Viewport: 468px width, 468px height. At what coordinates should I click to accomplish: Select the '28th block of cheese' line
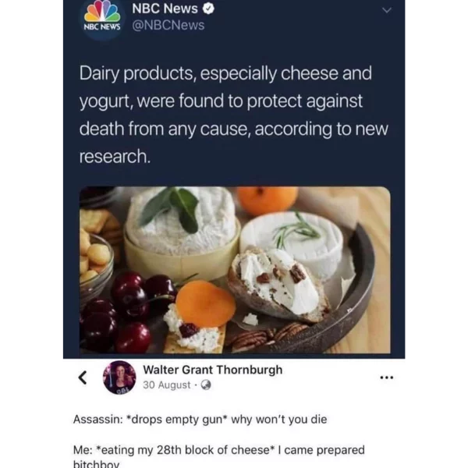(x=218, y=450)
